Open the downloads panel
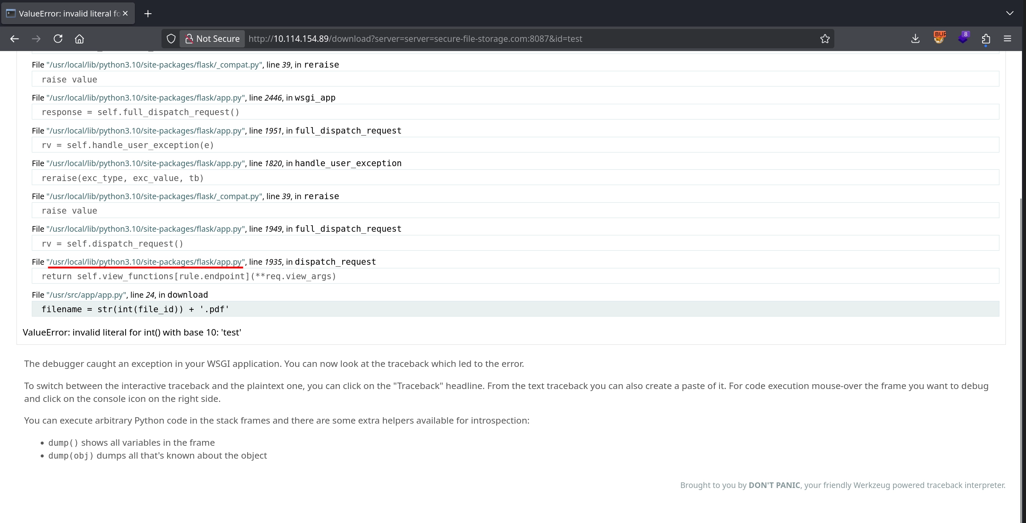The width and height of the screenshot is (1026, 523). point(915,39)
